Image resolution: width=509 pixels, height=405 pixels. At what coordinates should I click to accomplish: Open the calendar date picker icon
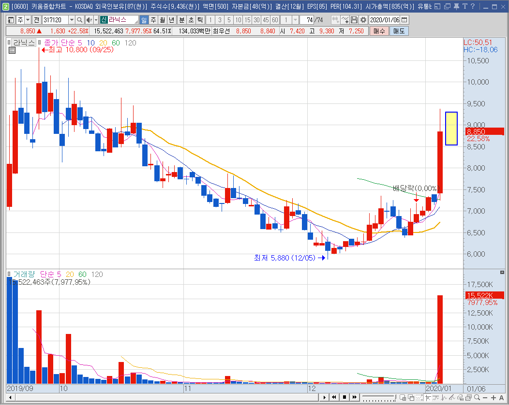404,20
